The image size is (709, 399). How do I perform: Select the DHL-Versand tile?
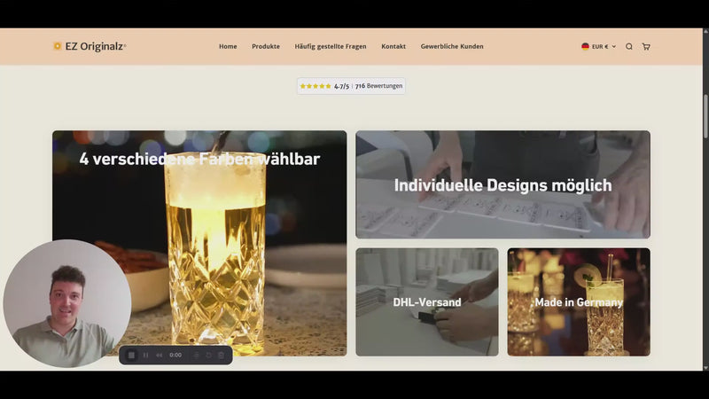pos(427,301)
